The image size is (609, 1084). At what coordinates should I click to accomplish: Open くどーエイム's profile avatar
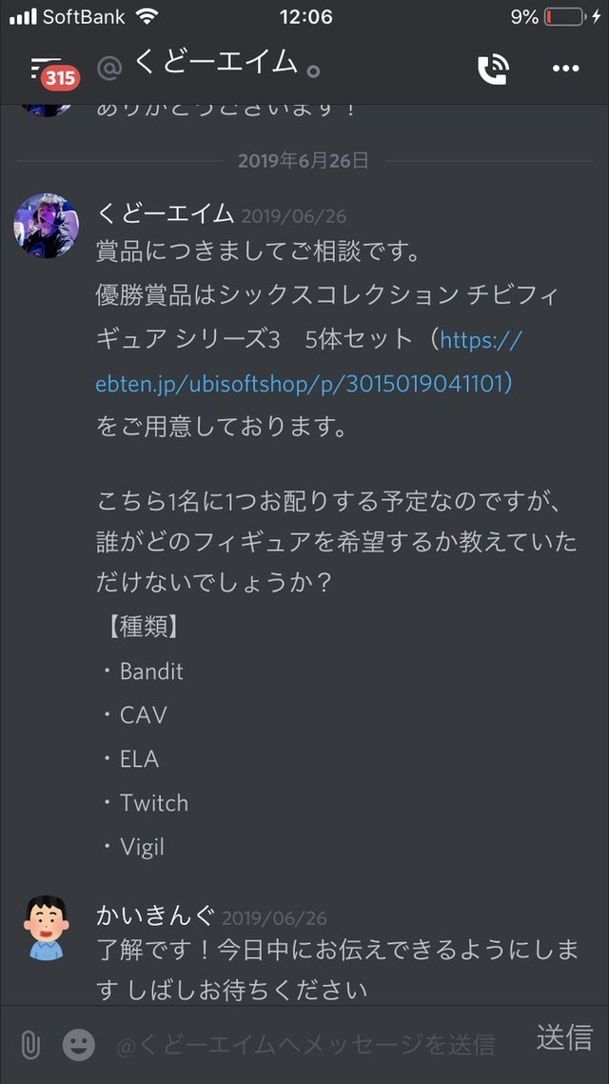pos(47,226)
